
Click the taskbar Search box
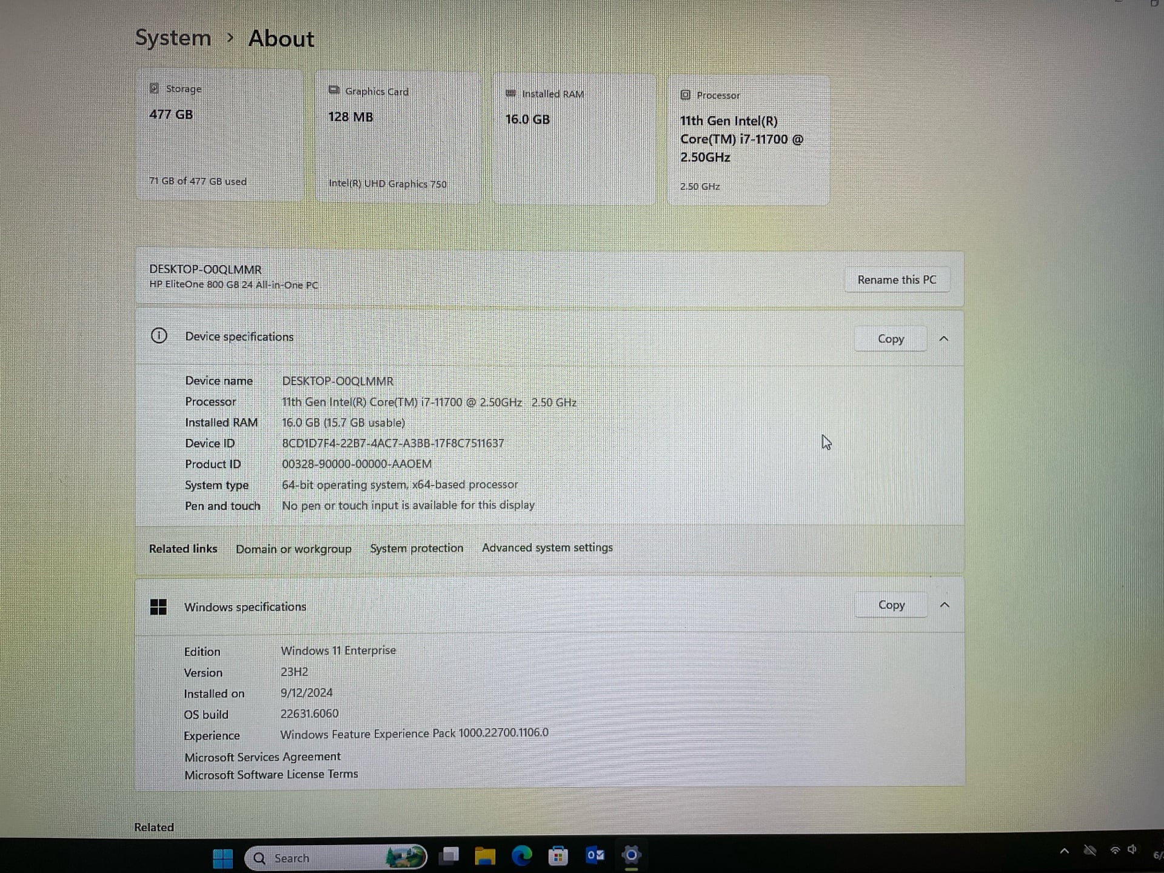335,857
